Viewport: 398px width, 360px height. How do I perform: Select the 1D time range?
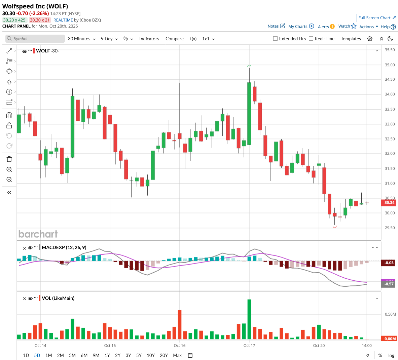(26, 355)
